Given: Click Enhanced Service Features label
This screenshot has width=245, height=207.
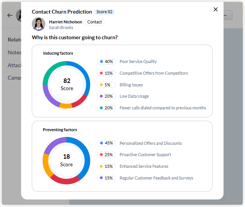Looking at the screenshot, I should pos(144,166).
